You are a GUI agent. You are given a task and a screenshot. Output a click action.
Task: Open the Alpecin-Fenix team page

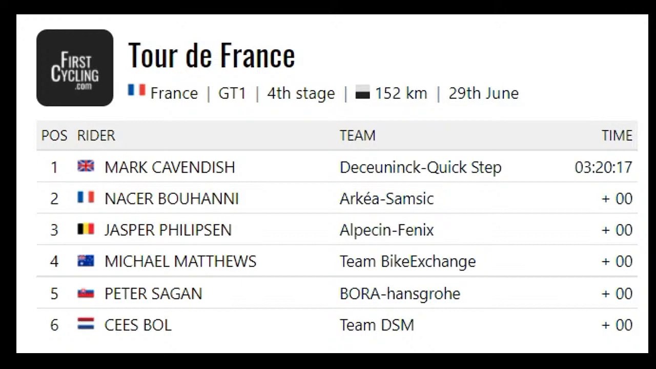(387, 231)
